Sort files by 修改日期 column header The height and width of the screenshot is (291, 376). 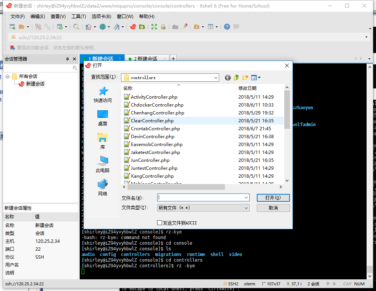260,88
